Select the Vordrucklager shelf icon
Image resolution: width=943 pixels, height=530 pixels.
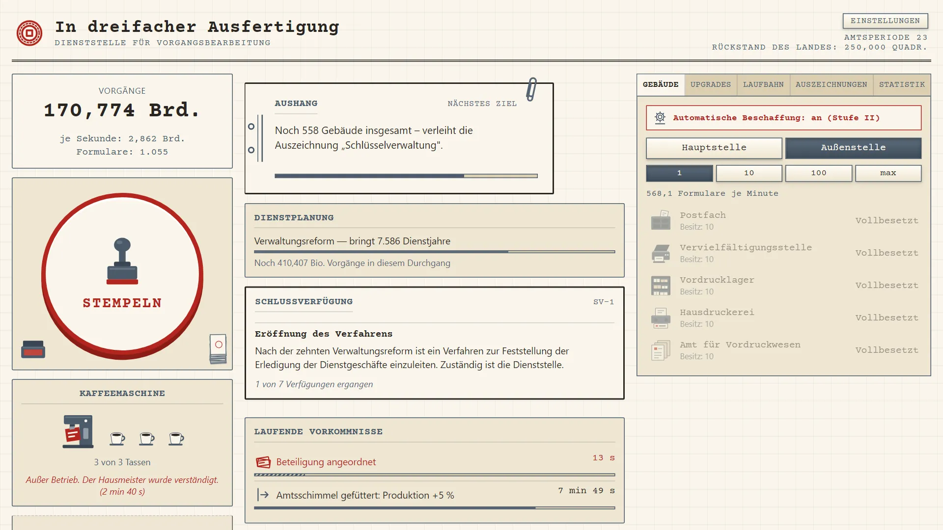pyautogui.click(x=661, y=285)
